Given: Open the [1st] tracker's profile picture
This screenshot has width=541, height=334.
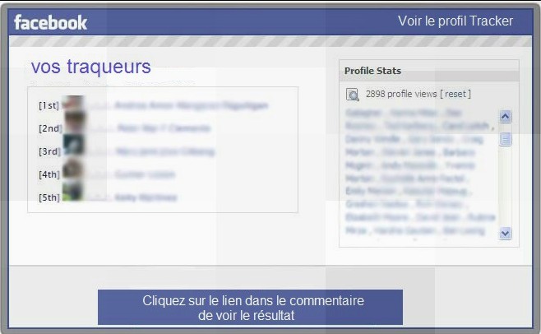Looking at the screenshot, I should coord(73,103).
